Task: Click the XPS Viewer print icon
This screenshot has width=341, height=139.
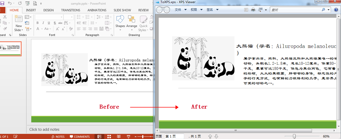Action: [x=253, y=10]
